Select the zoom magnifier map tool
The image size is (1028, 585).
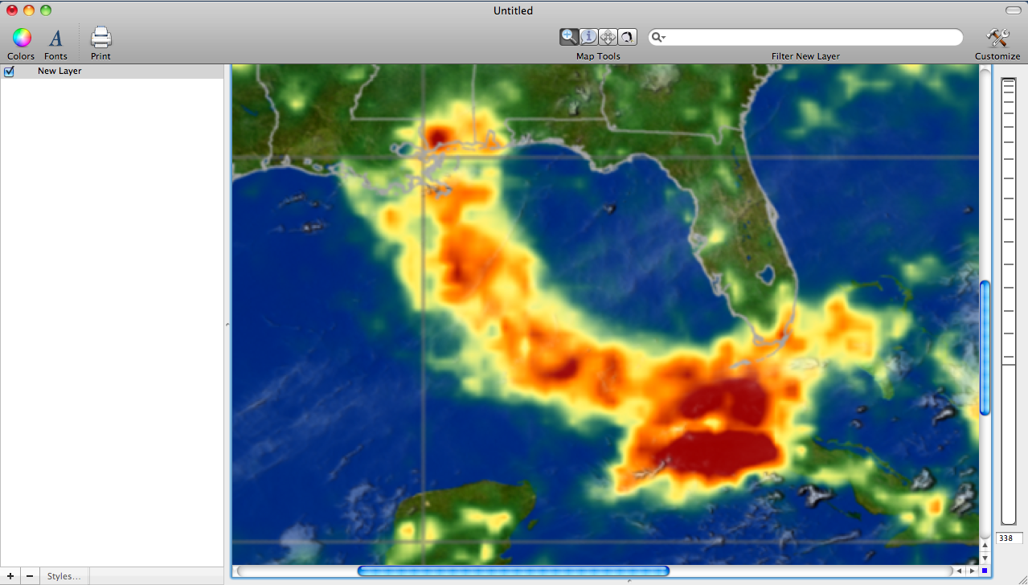pyautogui.click(x=569, y=36)
